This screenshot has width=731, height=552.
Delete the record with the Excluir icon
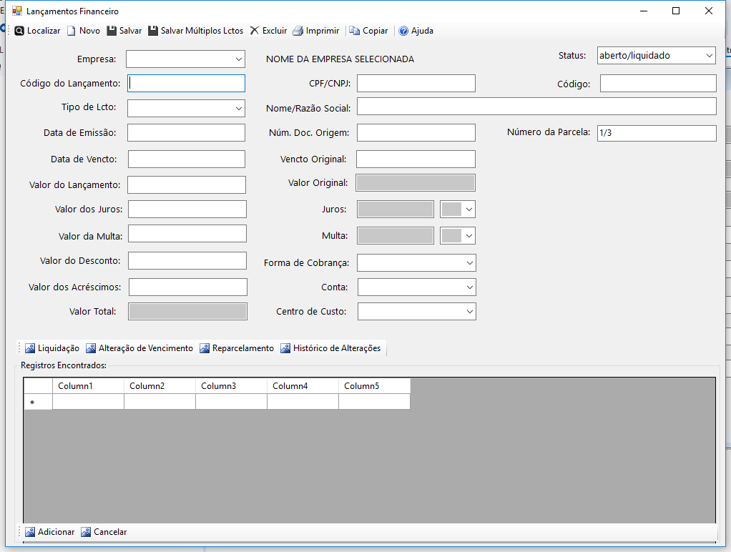click(x=255, y=31)
